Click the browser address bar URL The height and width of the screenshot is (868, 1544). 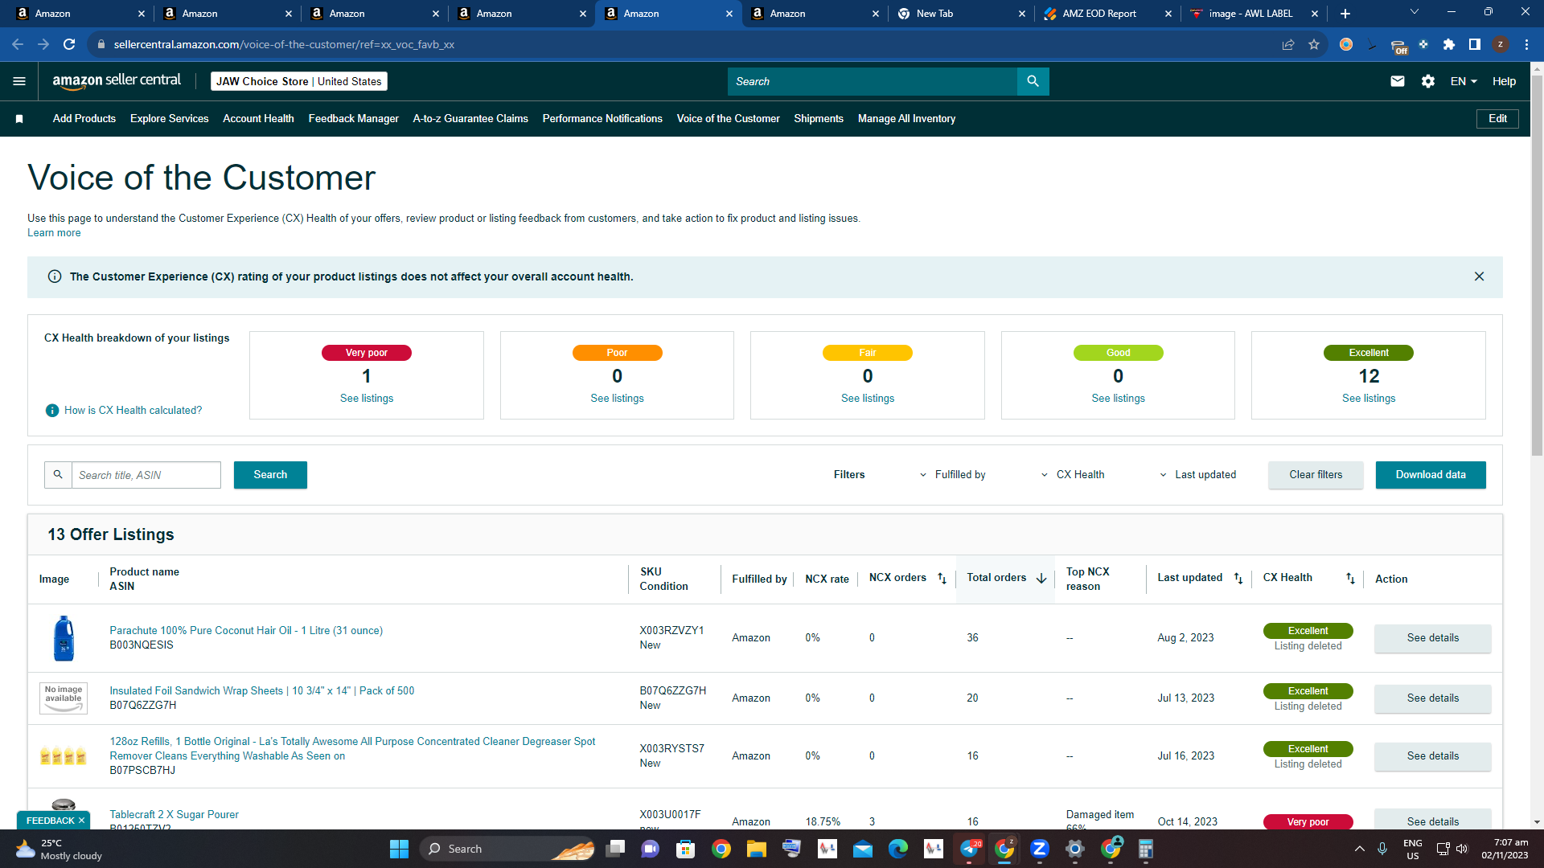[x=284, y=44]
